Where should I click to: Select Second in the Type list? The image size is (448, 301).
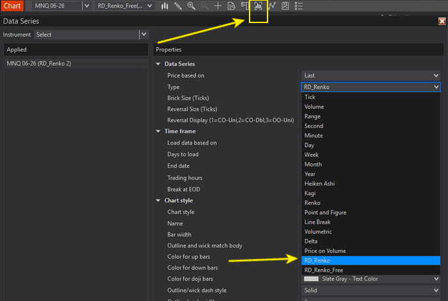coord(371,126)
